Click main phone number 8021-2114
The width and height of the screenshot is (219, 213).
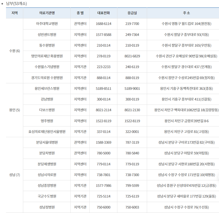(x=103, y=110)
